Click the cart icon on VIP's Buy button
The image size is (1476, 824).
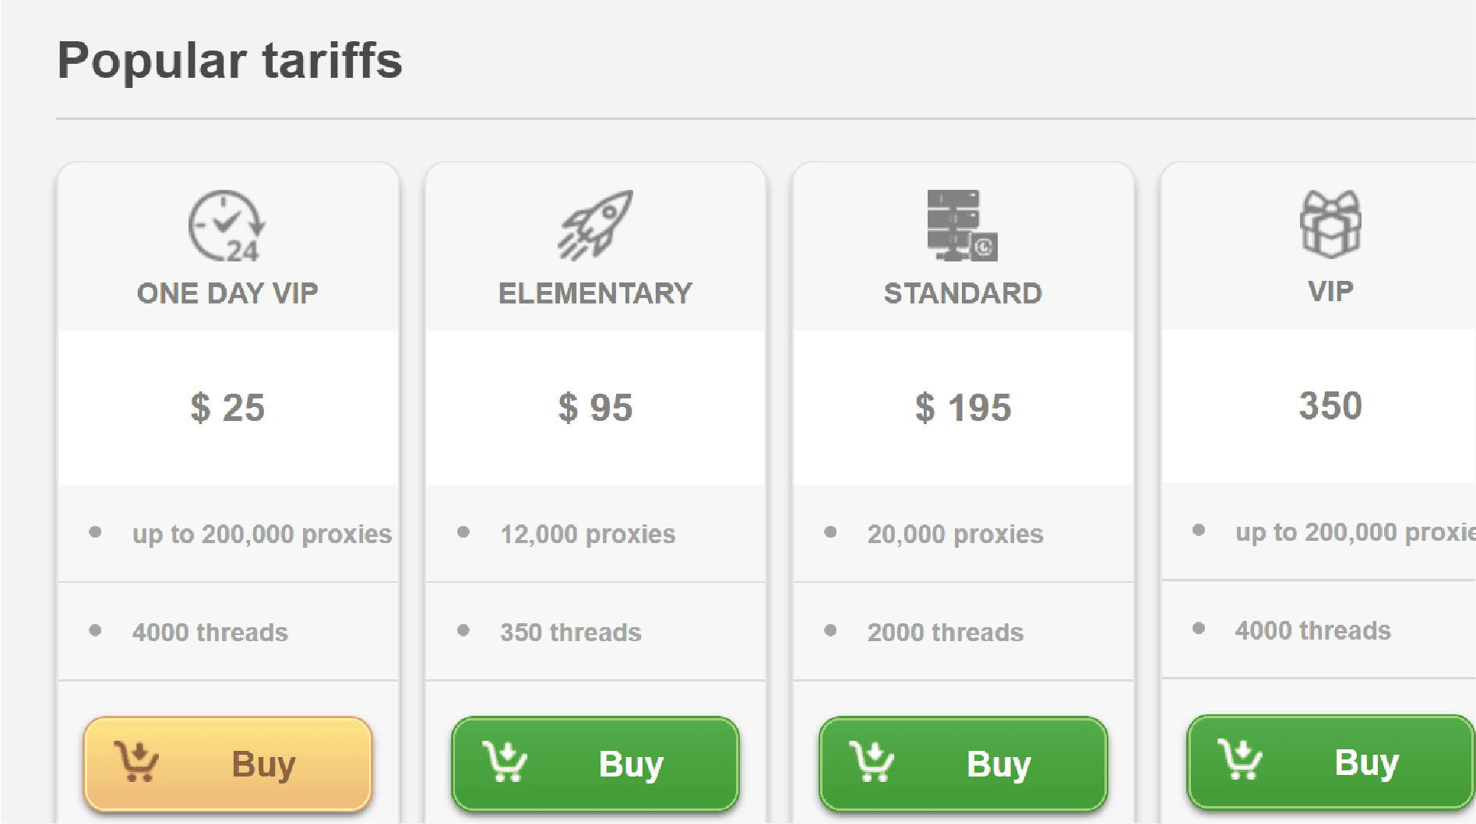(1240, 760)
